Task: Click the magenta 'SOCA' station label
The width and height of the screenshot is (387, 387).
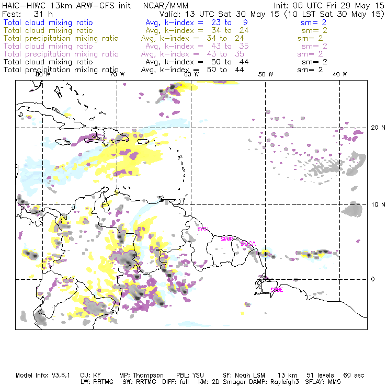Action: coord(248,244)
